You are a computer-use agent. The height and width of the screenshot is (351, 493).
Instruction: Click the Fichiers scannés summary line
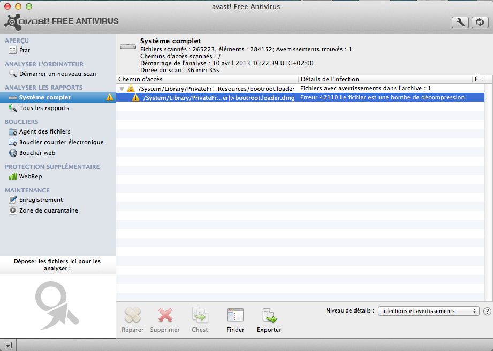coord(246,49)
